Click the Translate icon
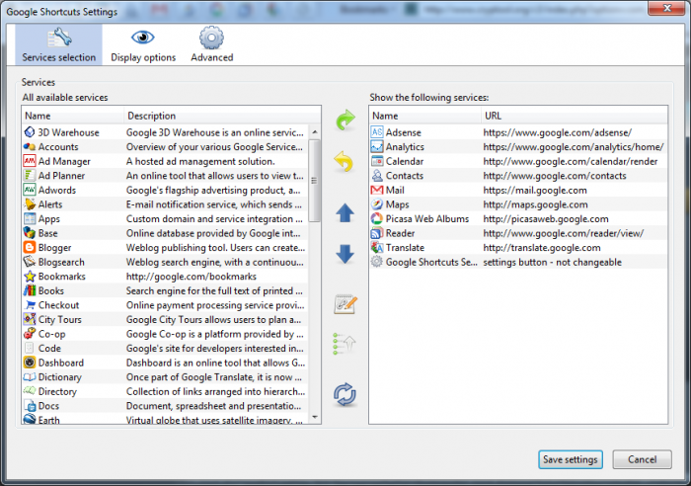 tap(377, 247)
